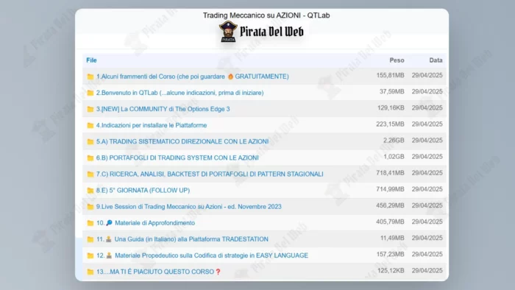
Task: Click the folder icon beside 1.Alcuni frammenti del Corso
Action: tap(90, 77)
